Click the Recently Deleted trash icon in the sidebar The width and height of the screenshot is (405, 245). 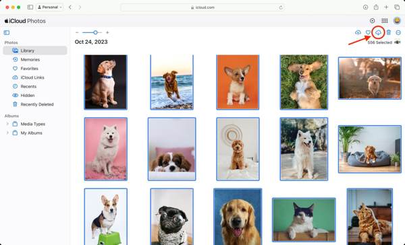coord(16,104)
